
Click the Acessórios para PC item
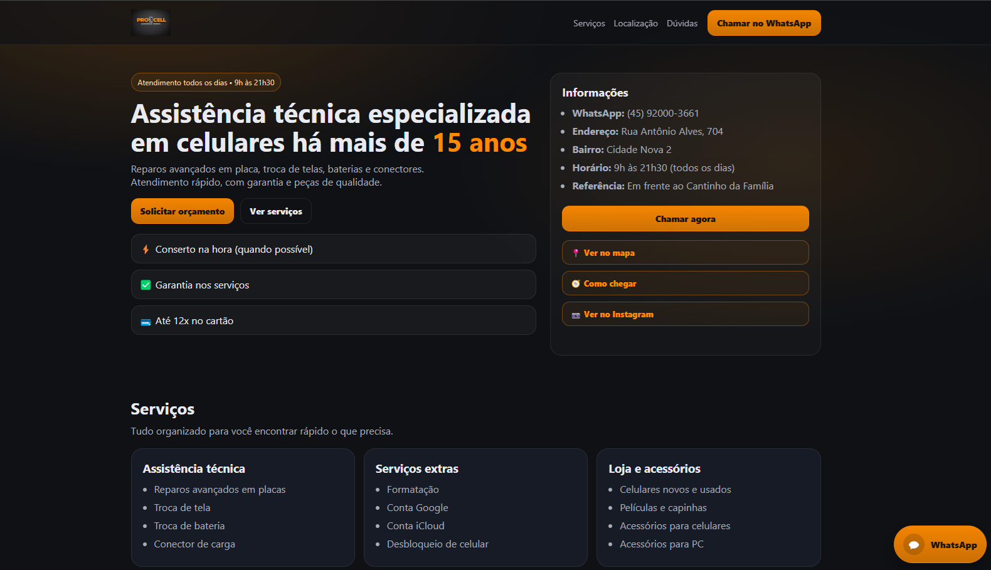click(662, 544)
